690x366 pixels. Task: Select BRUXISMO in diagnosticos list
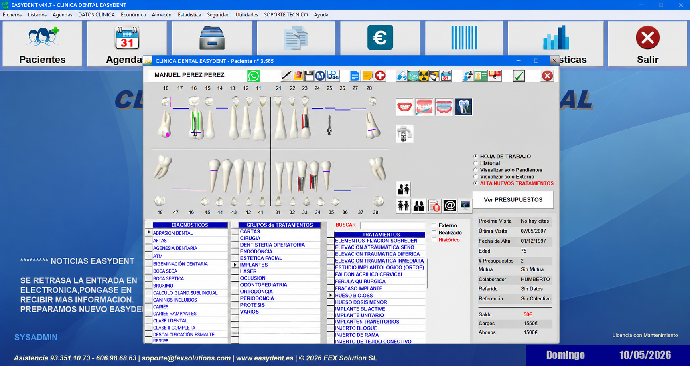pyautogui.click(x=190, y=286)
